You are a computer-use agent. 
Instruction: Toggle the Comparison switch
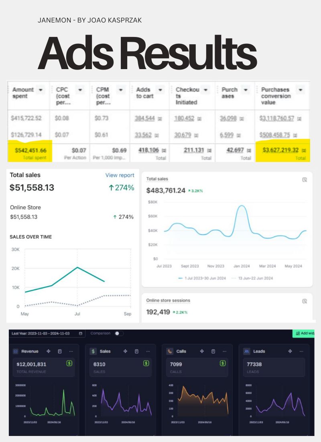click(x=119, y=334)
